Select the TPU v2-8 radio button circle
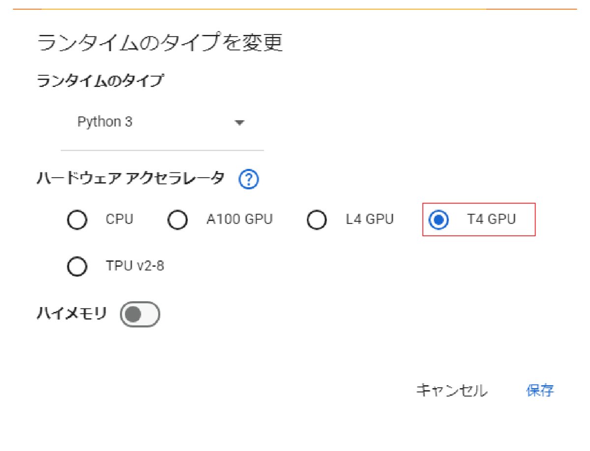 point(77,267)
